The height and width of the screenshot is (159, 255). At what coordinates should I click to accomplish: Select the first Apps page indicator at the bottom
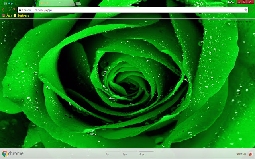[x=112, y=153]
